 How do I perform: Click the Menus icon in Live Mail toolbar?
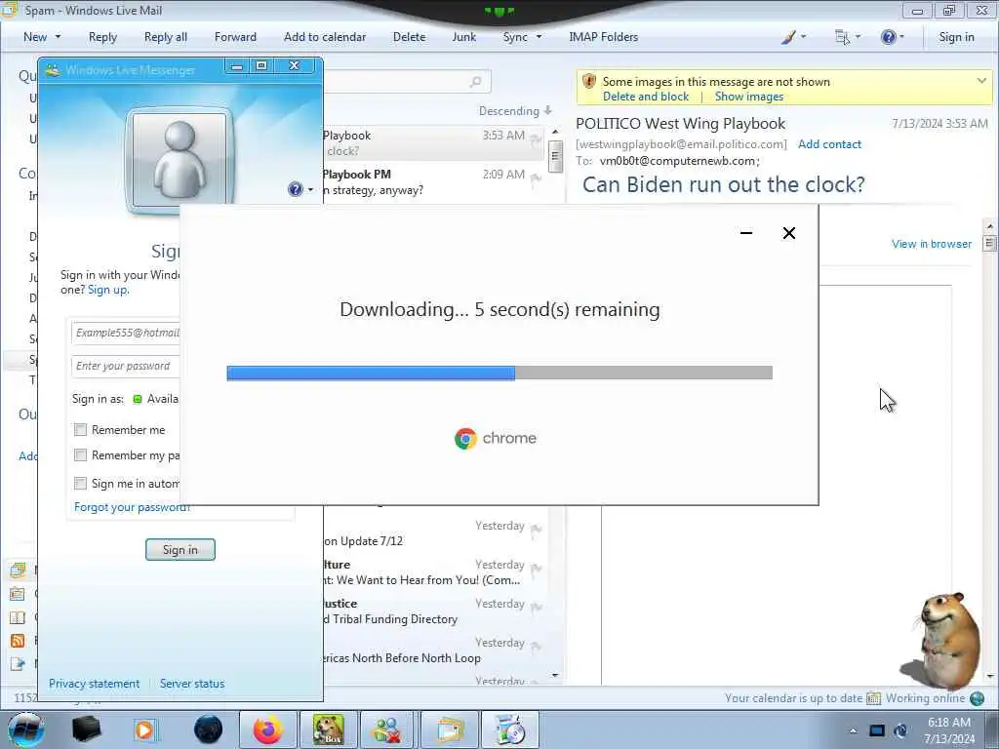[x=842, y=37]
